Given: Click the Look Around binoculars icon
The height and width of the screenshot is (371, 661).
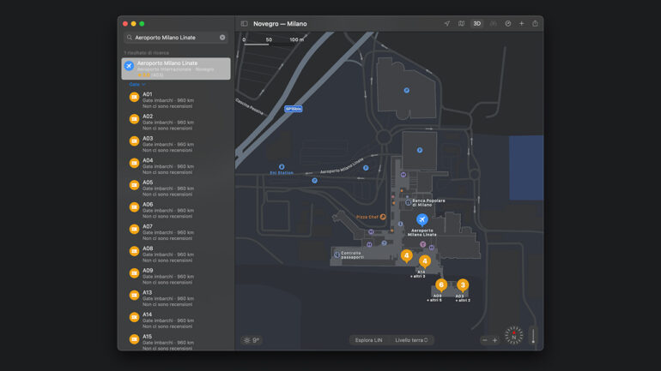Looking at the screenshot, I should (x=493, y=24).
